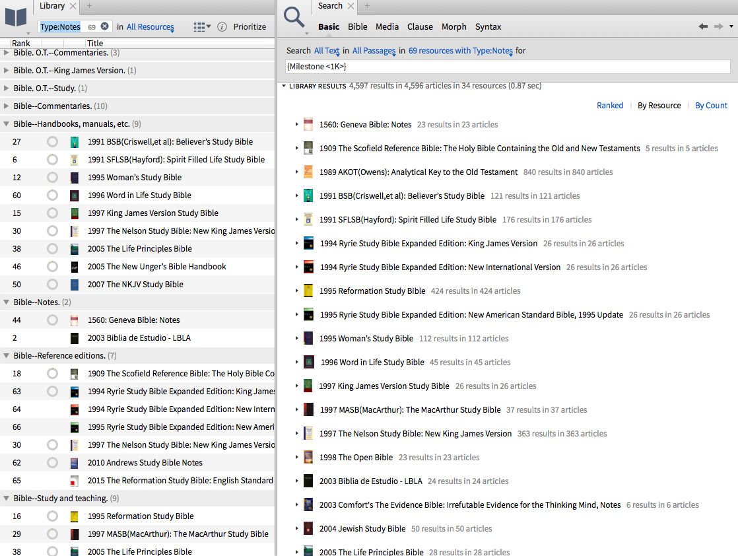Click the library info icon
Image resolution: width=738 pixels, height=556 pixels.
pyautogui.click(x=222, y=27)
